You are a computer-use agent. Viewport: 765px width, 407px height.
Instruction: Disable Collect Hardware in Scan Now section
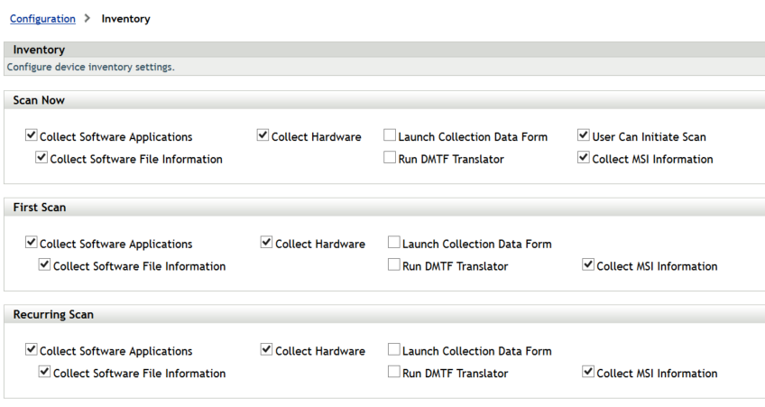pyautogui.click(x=263, y=136)
